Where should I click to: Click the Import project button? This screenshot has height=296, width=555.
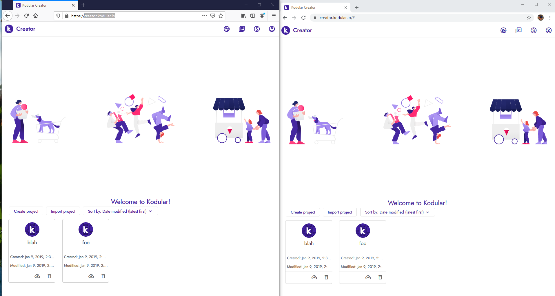(63, 211)
